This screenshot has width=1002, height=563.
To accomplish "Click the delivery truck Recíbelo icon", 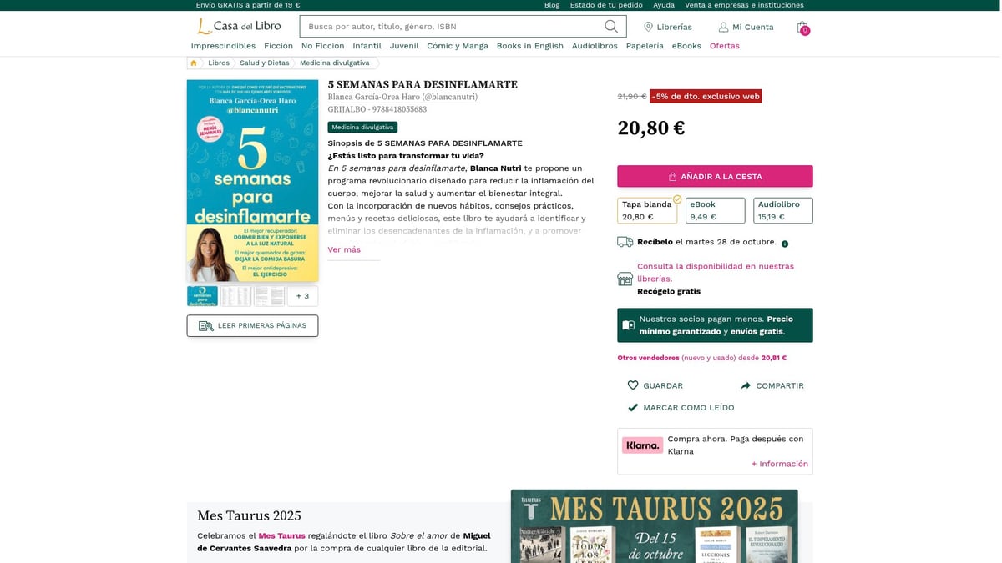I will tap(625, 241).
